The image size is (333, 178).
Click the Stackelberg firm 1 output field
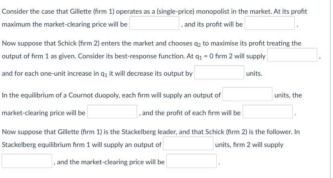point(188,143)
